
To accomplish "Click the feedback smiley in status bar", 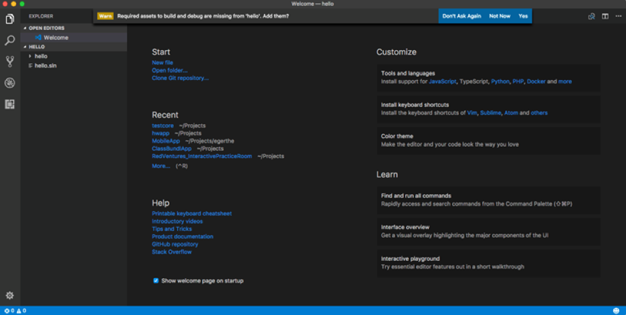I will pos(617,310).
